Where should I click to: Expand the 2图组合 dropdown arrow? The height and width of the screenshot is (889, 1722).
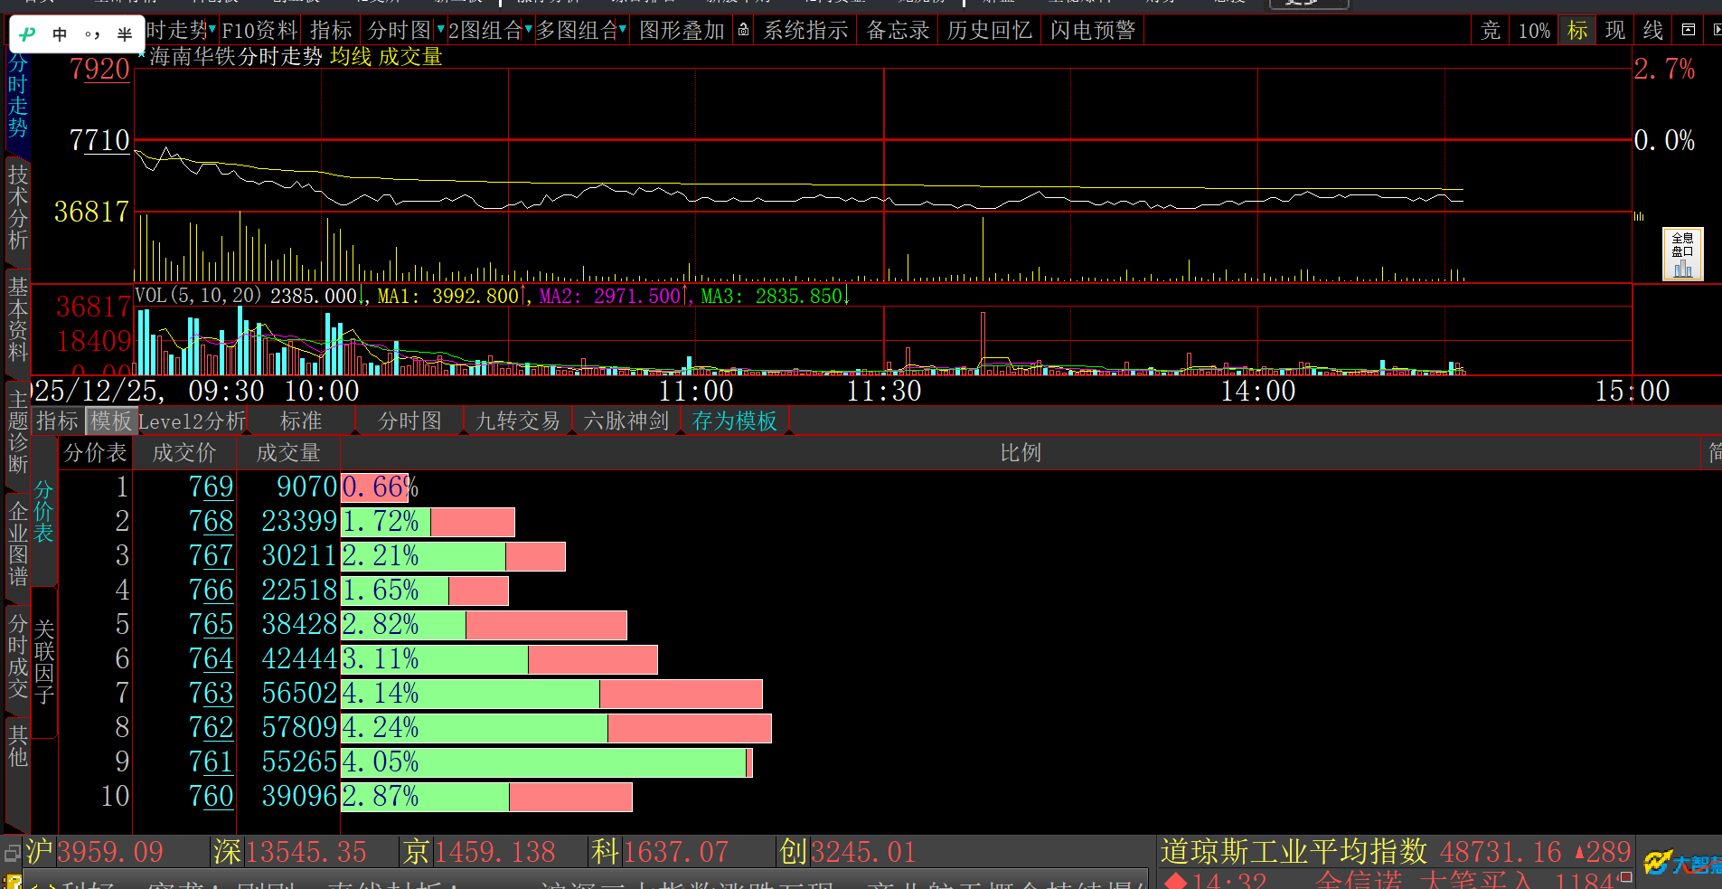click(529, 30)
